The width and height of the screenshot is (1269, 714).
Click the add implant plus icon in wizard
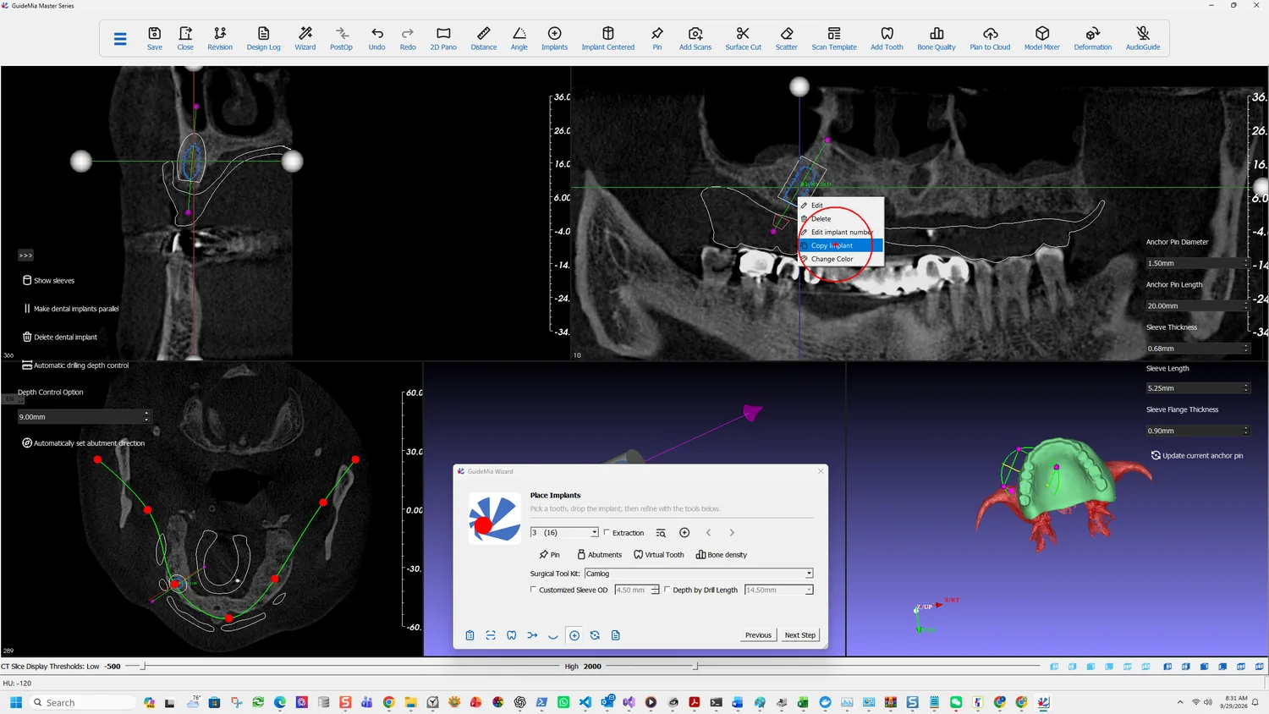tap(684, 532)
